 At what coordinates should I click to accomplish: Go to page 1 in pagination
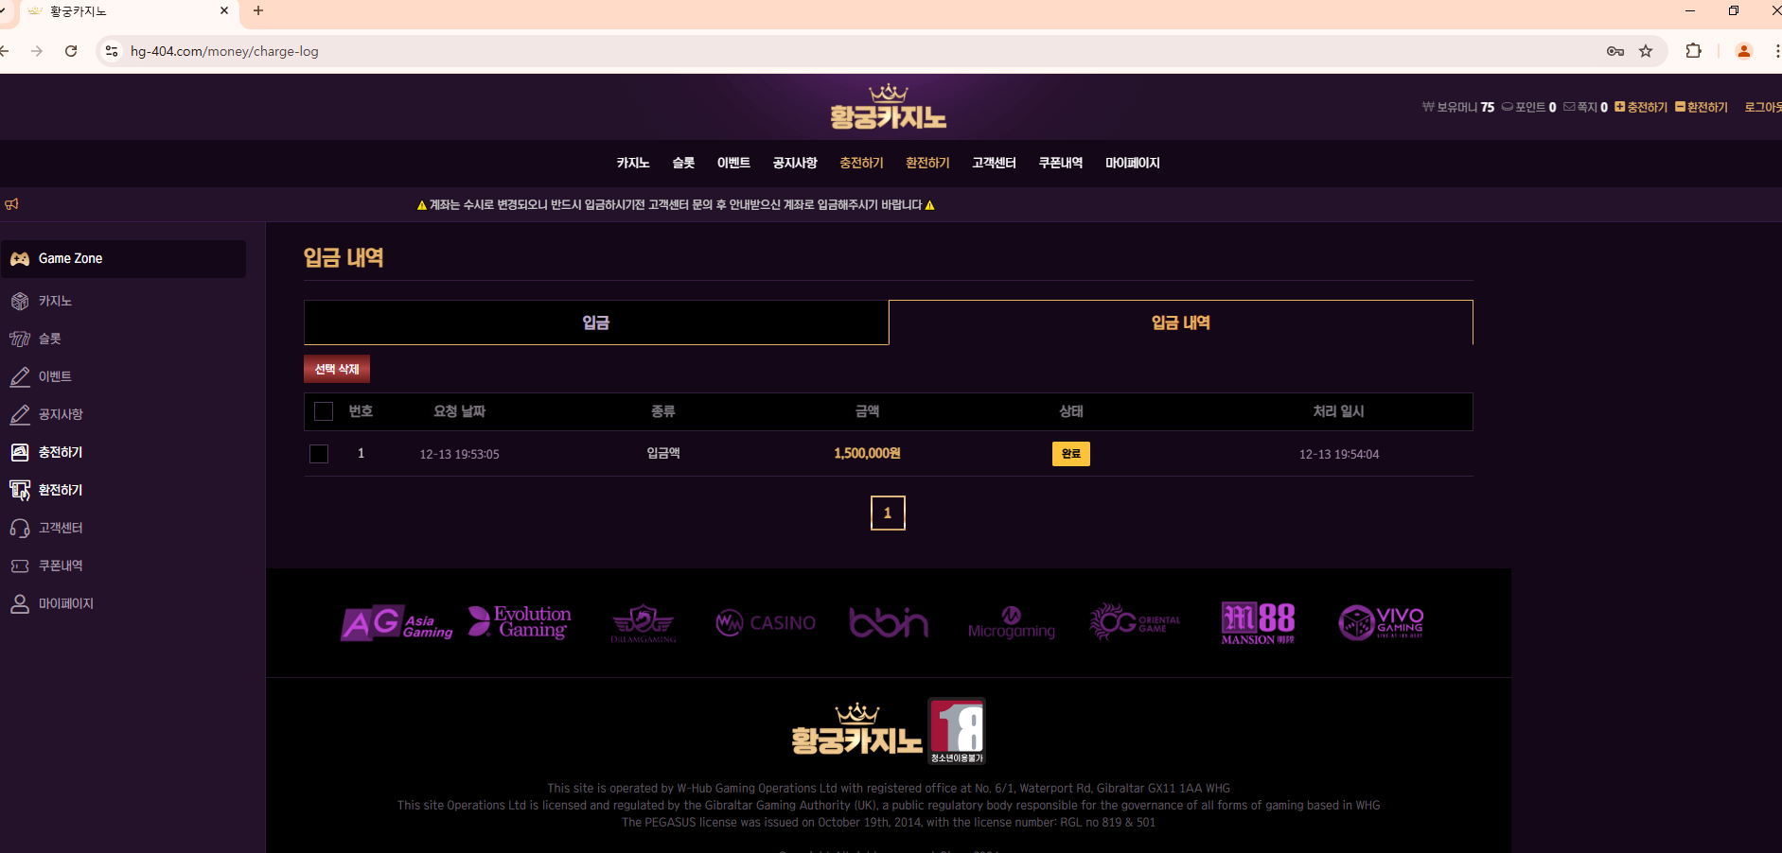(x=888, y=513)
